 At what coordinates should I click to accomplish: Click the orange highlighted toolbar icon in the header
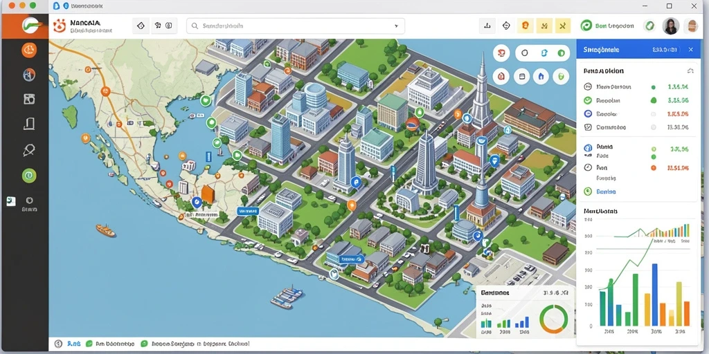[x=526, y=26]
